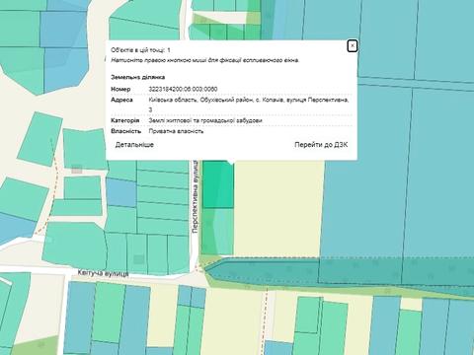Click the Об'єктів в цій точці: 1 text
The width and height of the screenshot is (474, 355).
[x=140, y=50]
